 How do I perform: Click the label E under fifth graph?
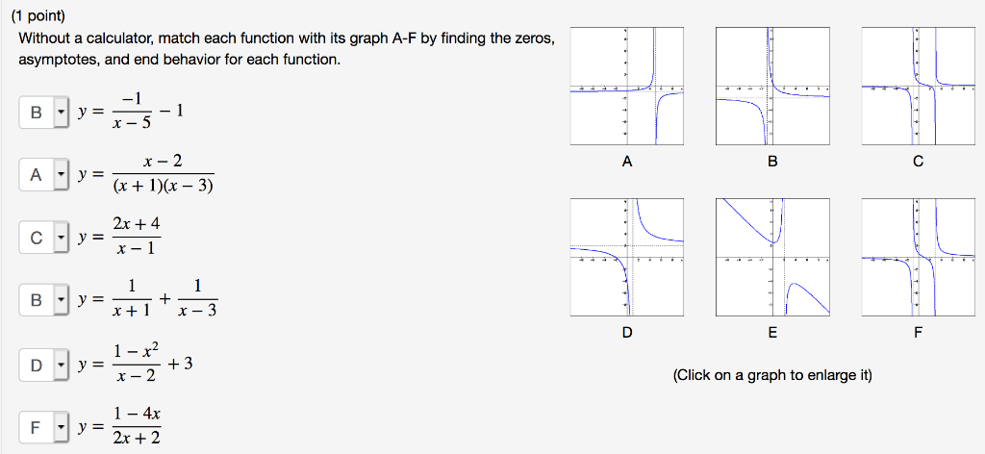tap(772, 333)
